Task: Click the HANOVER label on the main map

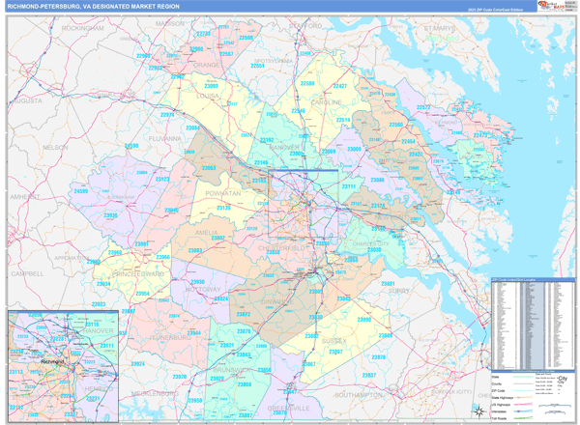Action: pyautogui.click(x=284, y=148)
